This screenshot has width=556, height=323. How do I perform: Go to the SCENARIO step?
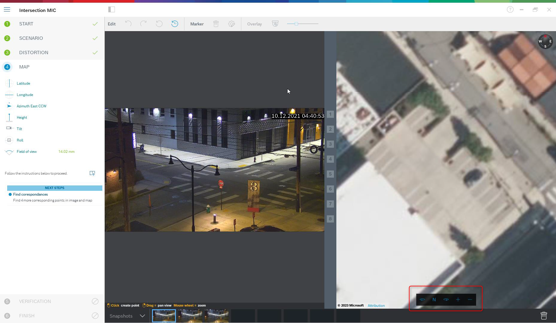pos(31,38)
